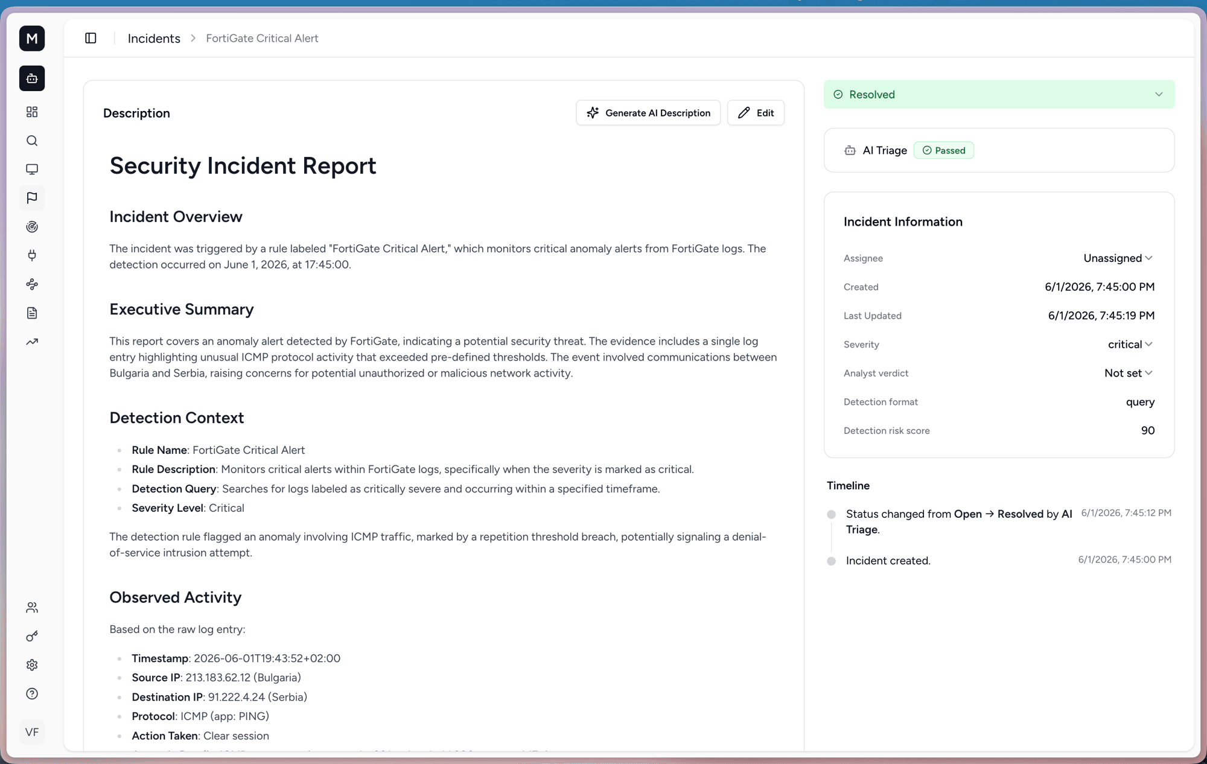This screenshot has width=1207, height=764.
Task: Click the Security Incident Report heading
Action: point(243,166)
